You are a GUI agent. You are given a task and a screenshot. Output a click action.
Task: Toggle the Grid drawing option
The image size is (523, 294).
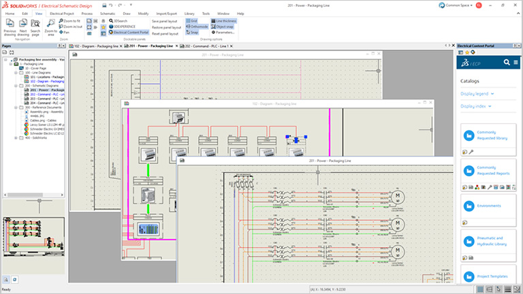point(193,21)
